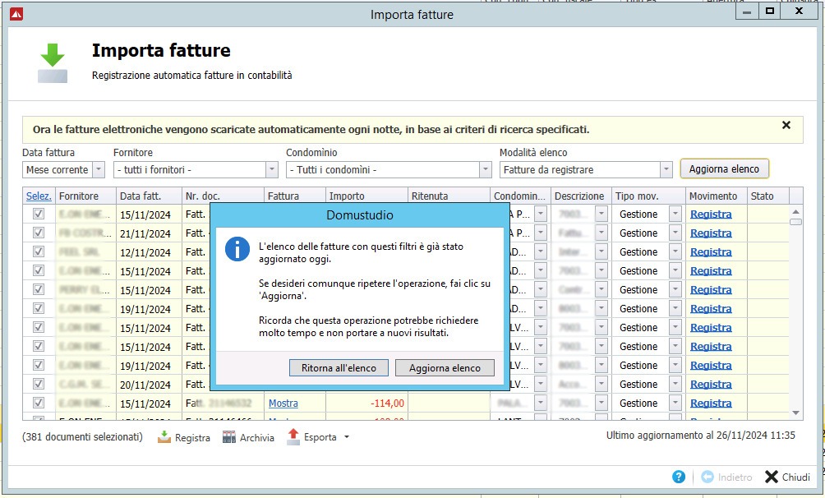Toggle the checkbox for the -114,00 invoice row
The height and width of the screenshot is (498, 825).
click(39, 403)
